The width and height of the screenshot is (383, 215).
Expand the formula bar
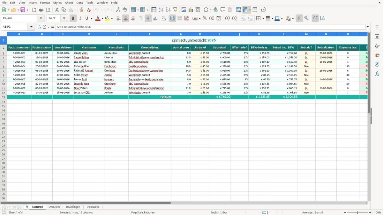click(x=368, y=27)
